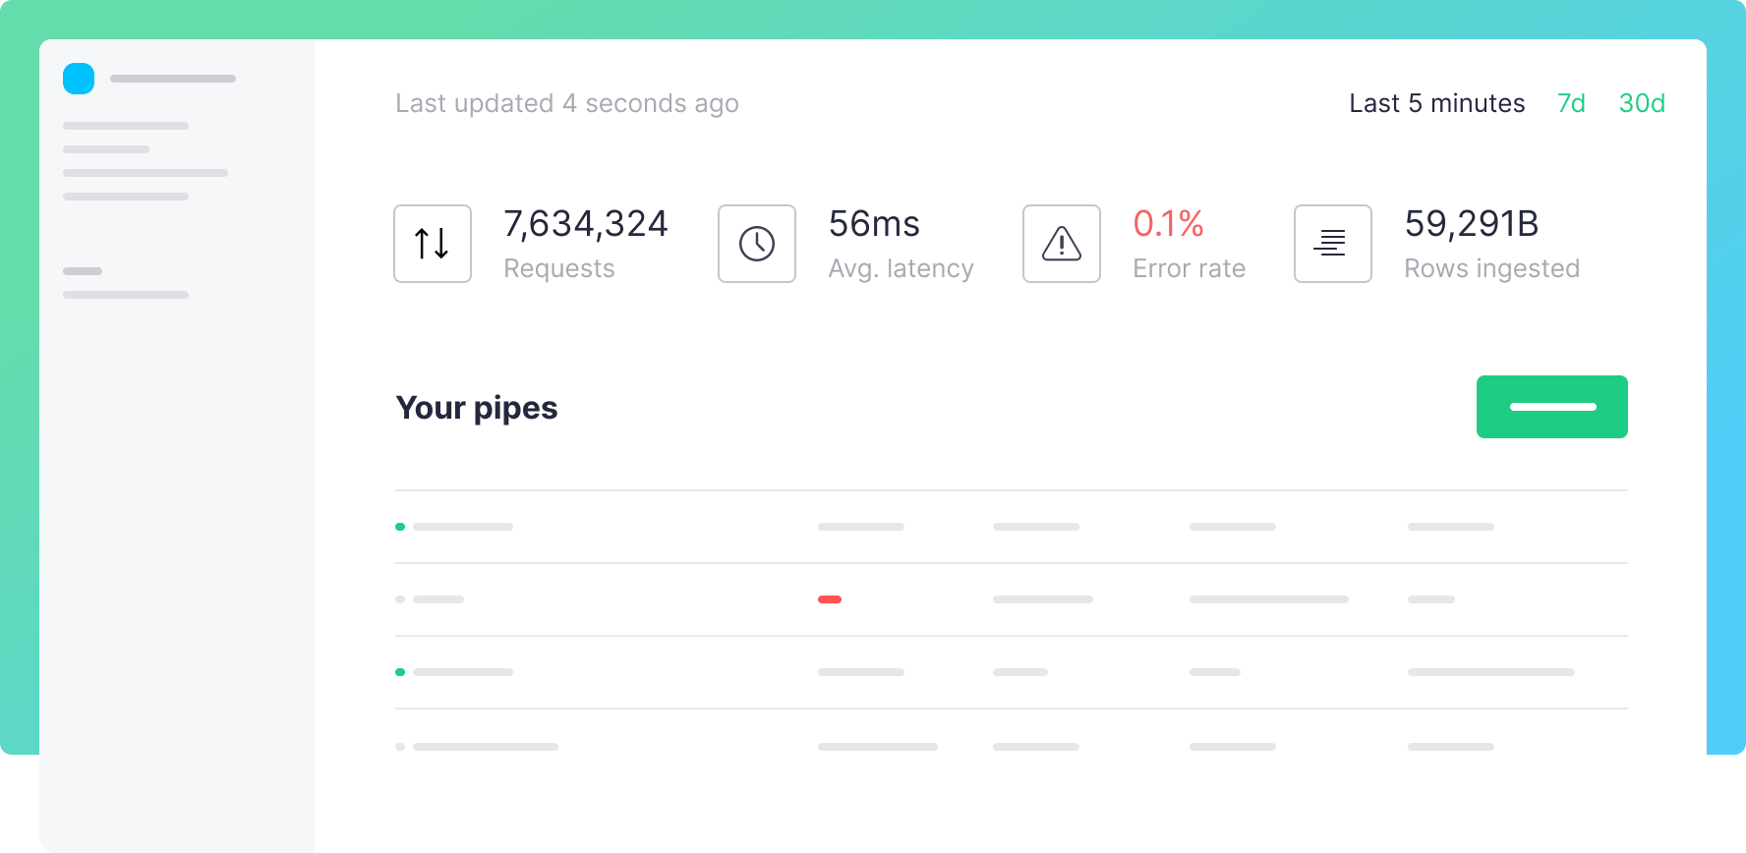This screenshot has height=853, width=1746.
Task: Click the red status indicator in pipes table
Action: tap(830, 599)
